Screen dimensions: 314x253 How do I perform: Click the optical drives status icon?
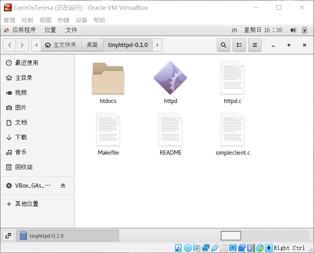coord(188,248)
